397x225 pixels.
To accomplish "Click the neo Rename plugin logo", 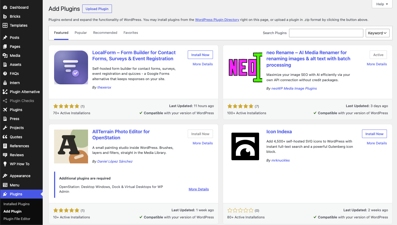I will pos(245,67).
